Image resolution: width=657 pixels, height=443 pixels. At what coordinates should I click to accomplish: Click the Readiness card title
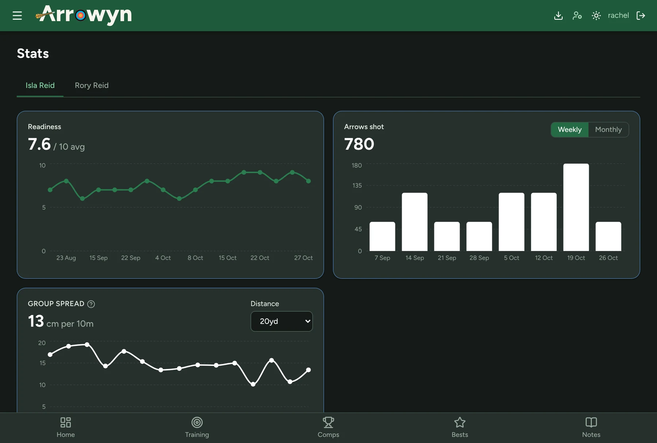click(45, 127)
